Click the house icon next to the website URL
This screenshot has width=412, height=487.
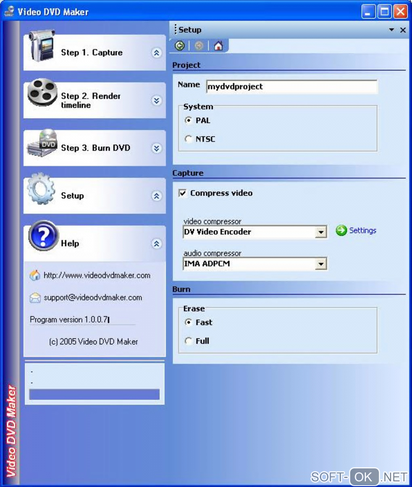point(35,275)
